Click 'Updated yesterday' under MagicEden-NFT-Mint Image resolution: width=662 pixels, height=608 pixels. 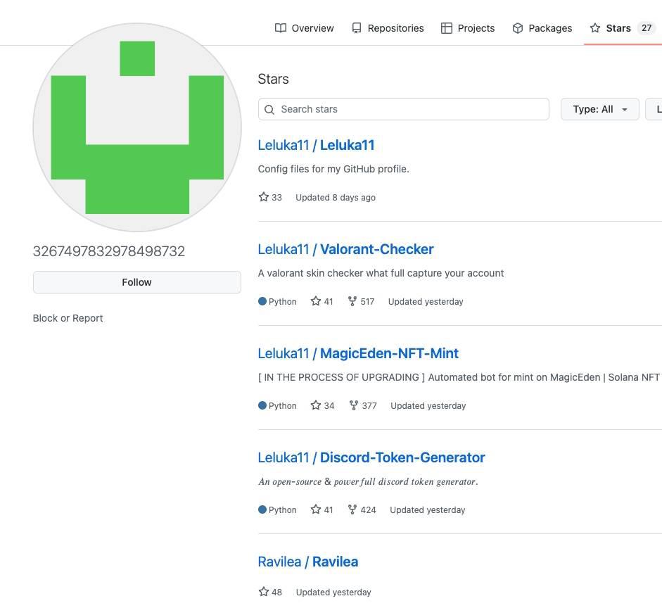pyautogui.click(x=428, y=406)
